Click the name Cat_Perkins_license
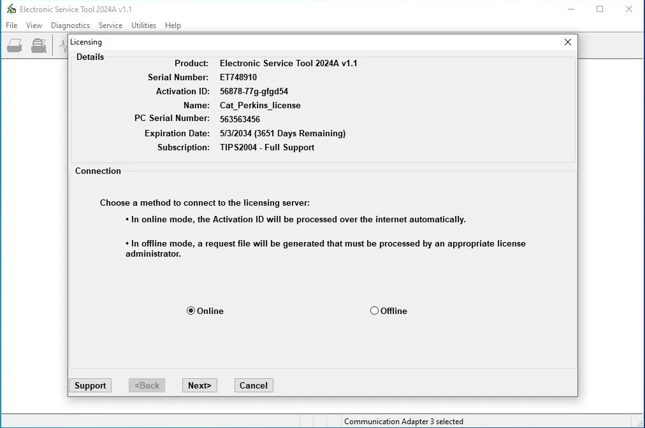The image size is (645, 428). pos(260,105)
